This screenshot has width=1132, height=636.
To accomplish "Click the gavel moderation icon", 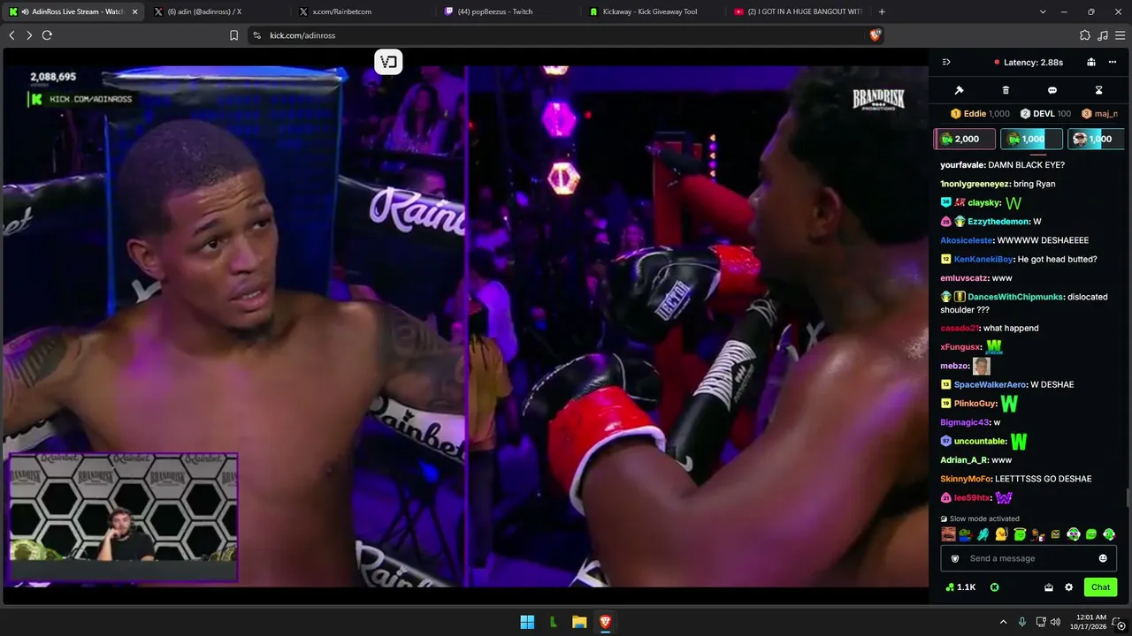I will pos(959,90).
